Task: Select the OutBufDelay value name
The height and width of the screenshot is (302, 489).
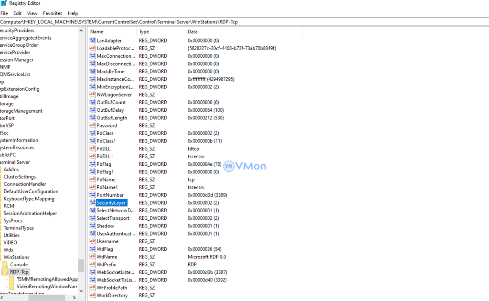Action: 110,110
